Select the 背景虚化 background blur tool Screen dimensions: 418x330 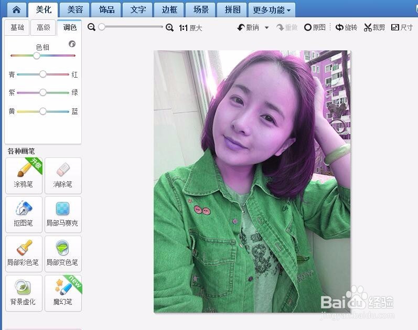24,293
